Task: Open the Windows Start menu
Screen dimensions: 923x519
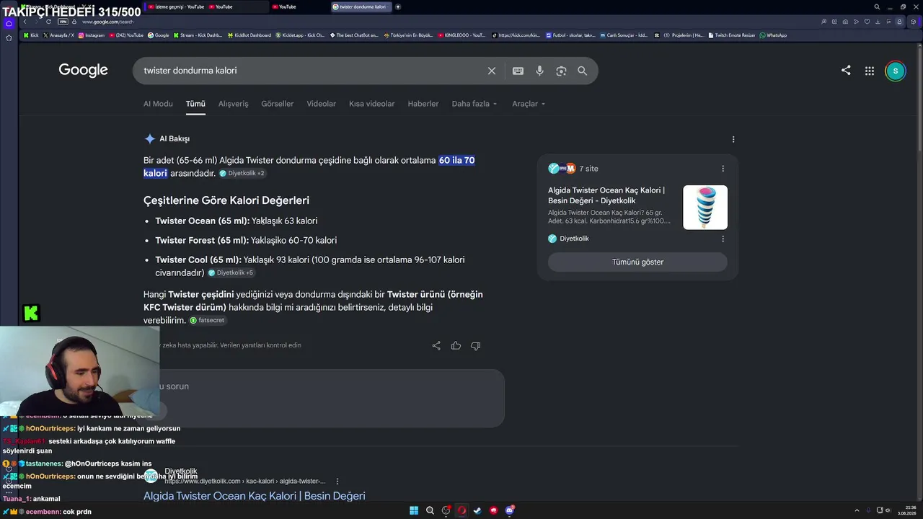Action: [x=414, y=510]
